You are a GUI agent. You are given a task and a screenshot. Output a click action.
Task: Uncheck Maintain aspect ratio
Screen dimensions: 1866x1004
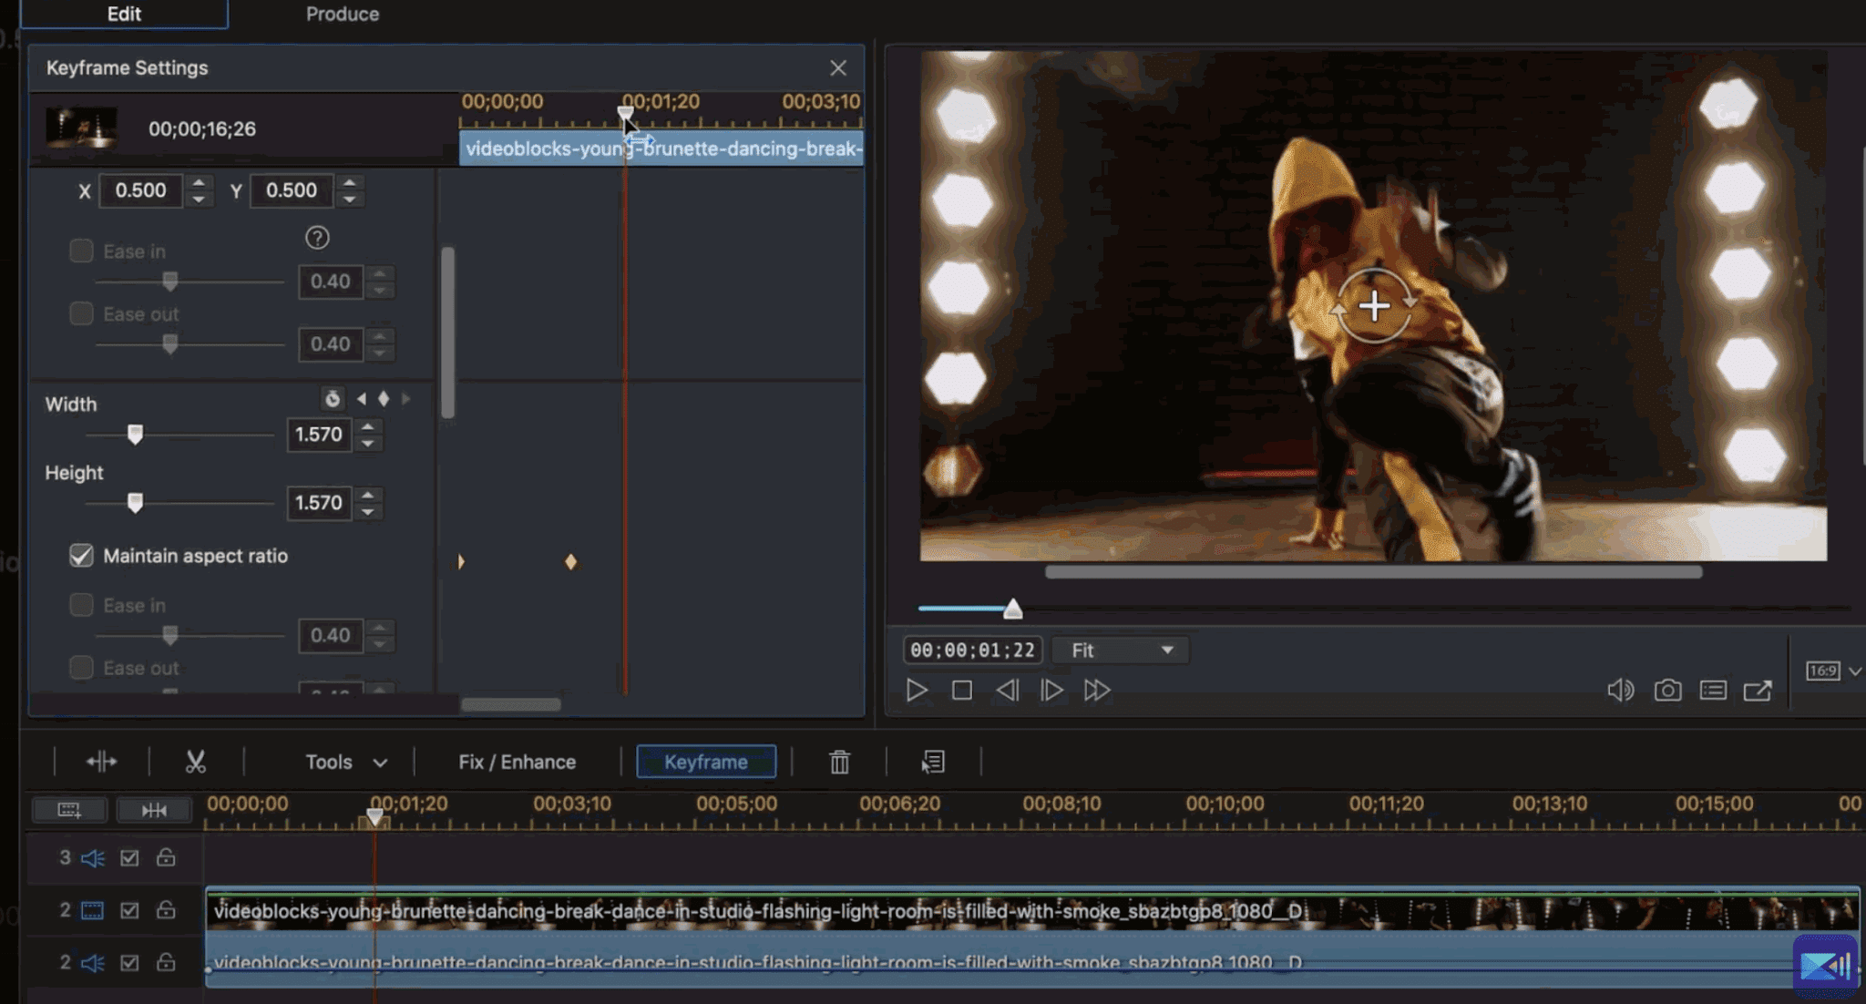[81, 556]
